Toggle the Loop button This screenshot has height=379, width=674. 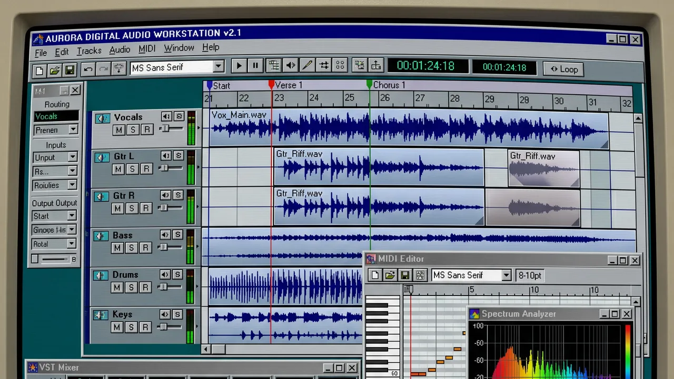[x=564, y=69]
